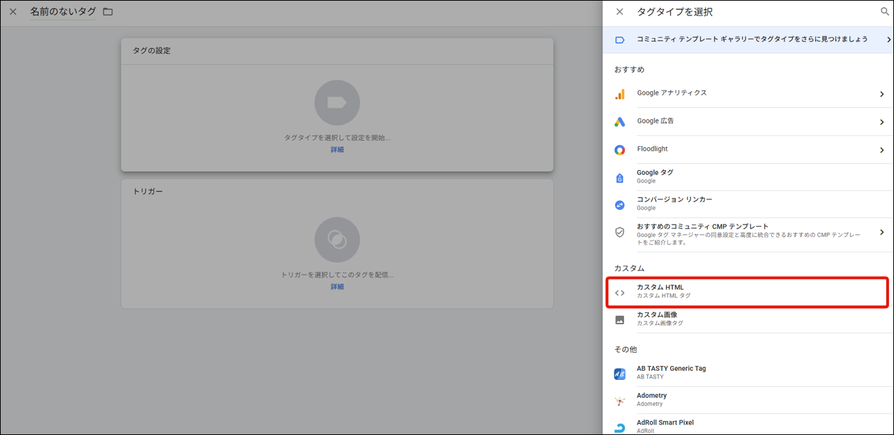Open the community template gallery banner

pos(748,40)
